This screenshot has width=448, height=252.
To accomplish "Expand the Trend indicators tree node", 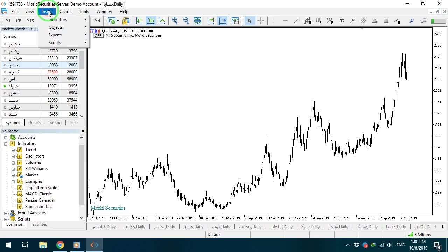I will (x=13, y=150).
